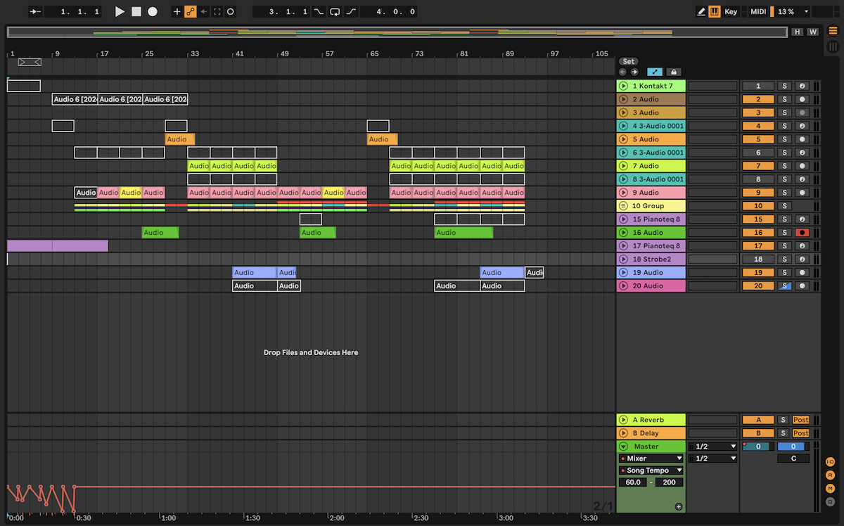
Task: Click the Master pan C control
Action: (793, 458)
